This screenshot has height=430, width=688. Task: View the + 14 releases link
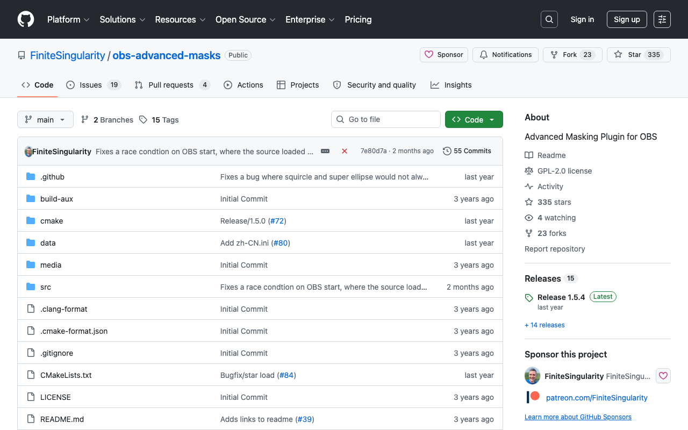point(544,325)
